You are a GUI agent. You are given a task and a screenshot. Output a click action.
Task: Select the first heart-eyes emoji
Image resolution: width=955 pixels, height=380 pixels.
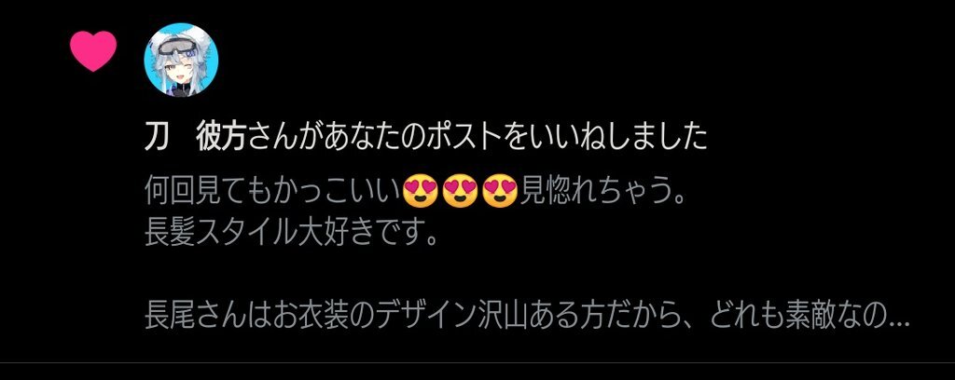(x=422, y=191)
